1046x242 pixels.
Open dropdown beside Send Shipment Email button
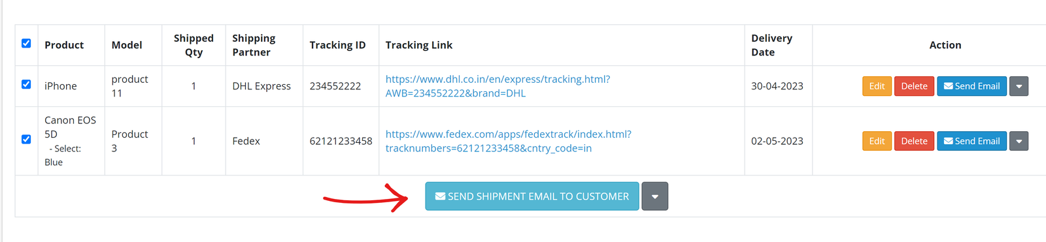[654, 196]
